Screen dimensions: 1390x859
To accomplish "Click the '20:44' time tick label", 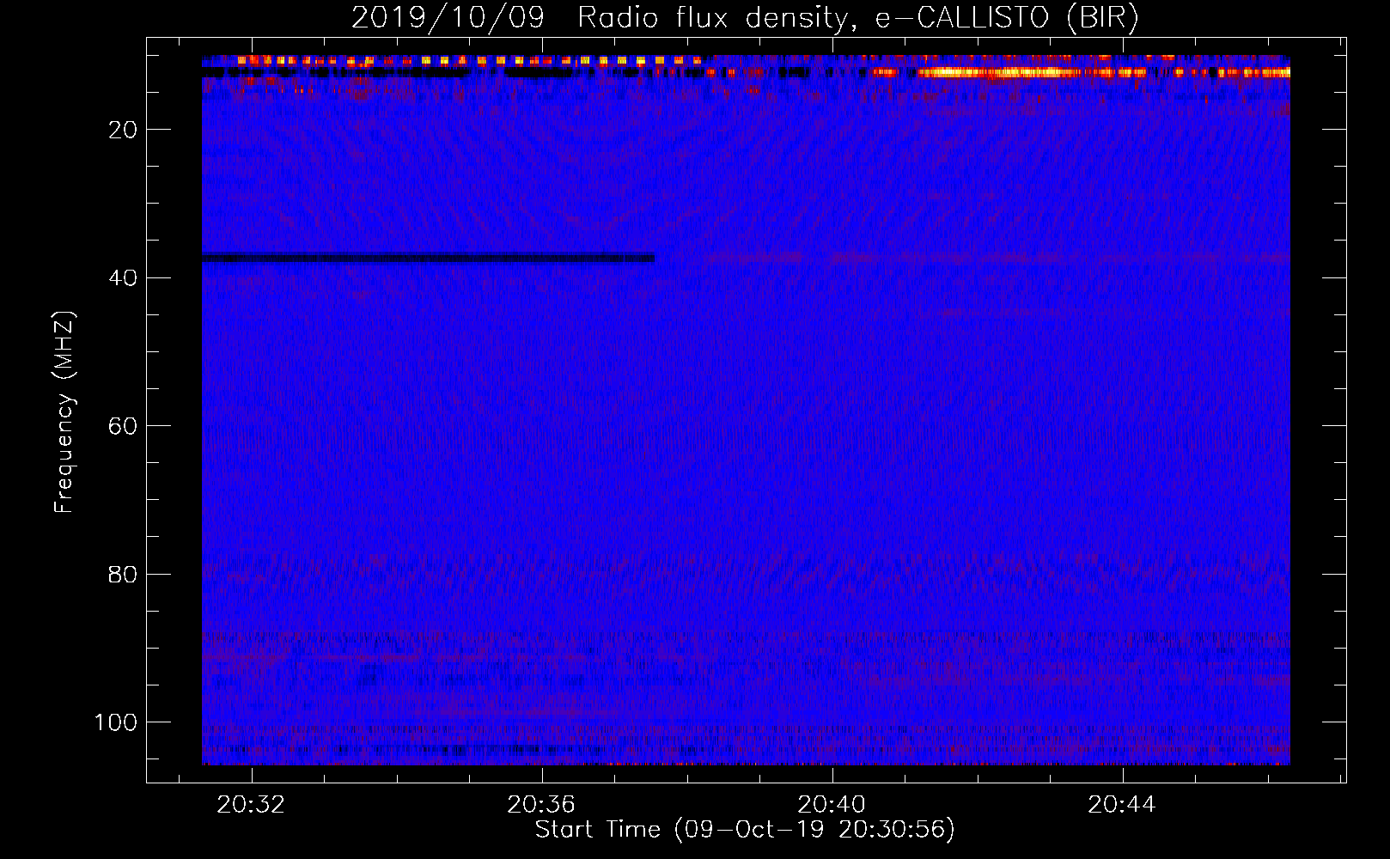I will (1122, 805).
